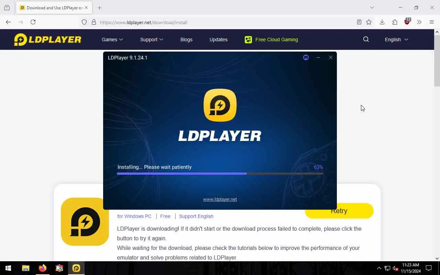This screenshot has height=275, width=440.
Task: Click the large LDPlayer app icon on page
Action: click(85, 222)
